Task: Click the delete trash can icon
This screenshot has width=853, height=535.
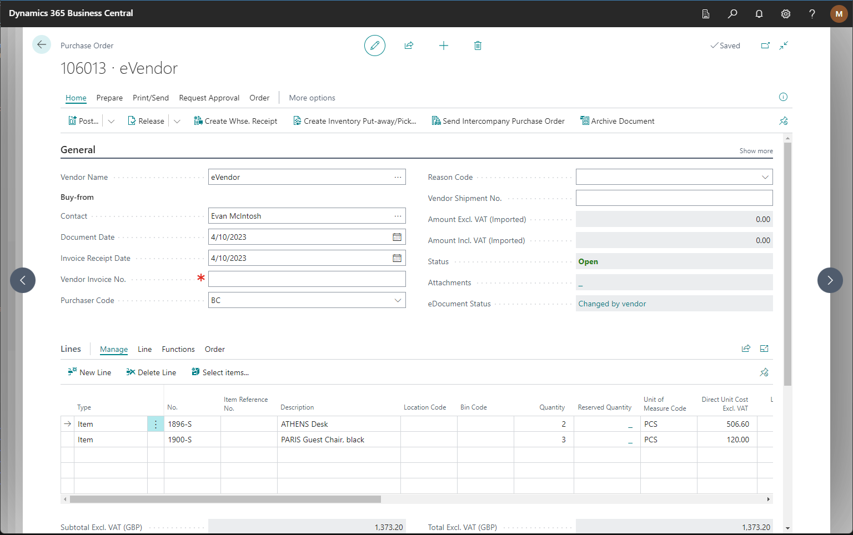Action: [x=478, y=46]
